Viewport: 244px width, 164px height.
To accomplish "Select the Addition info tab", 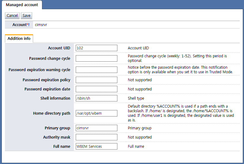I will coord(19,39).
